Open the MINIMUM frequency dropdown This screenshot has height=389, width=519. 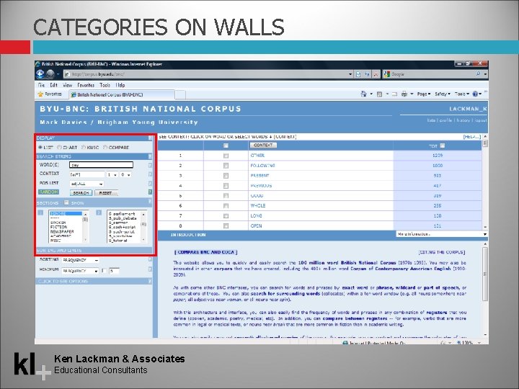pos(81,271)
